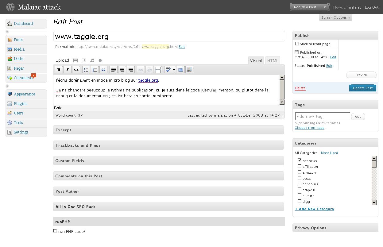Click the Delete post link
Image resolution: width=383 pixels, height=247 pixels.
pyautogui.click(x=300, y=88)
